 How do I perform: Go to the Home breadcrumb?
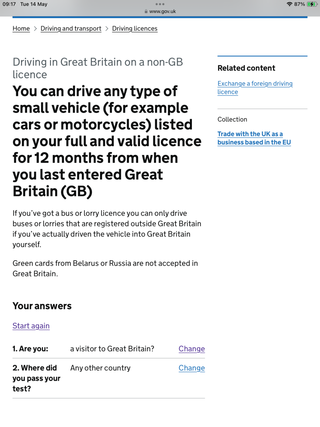(x=21, y=29)
